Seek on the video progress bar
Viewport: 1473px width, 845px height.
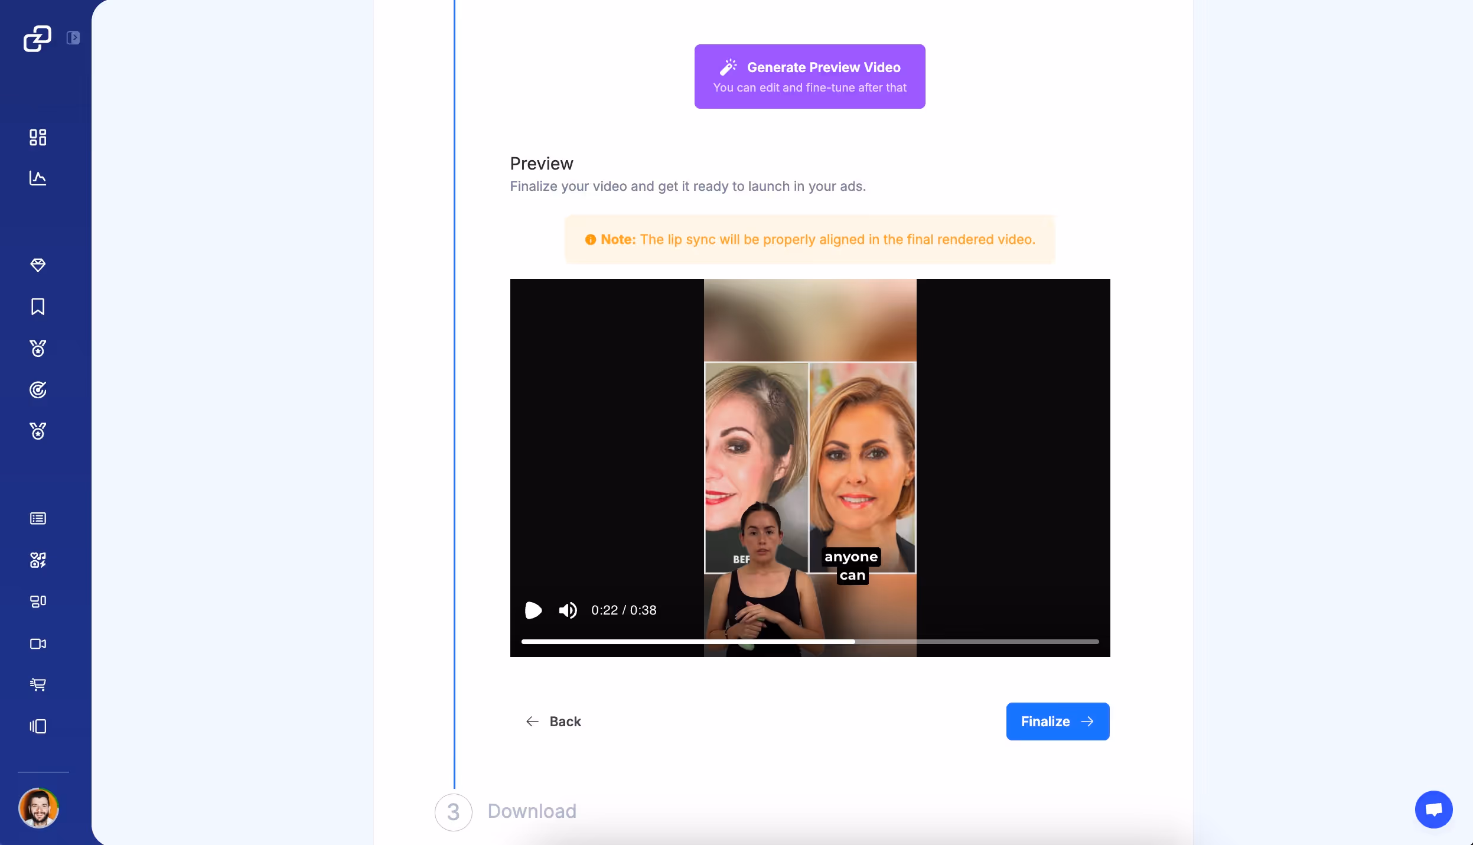click(809, 641)
